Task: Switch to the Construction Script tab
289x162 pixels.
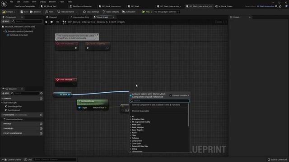Action: [79, 17]
